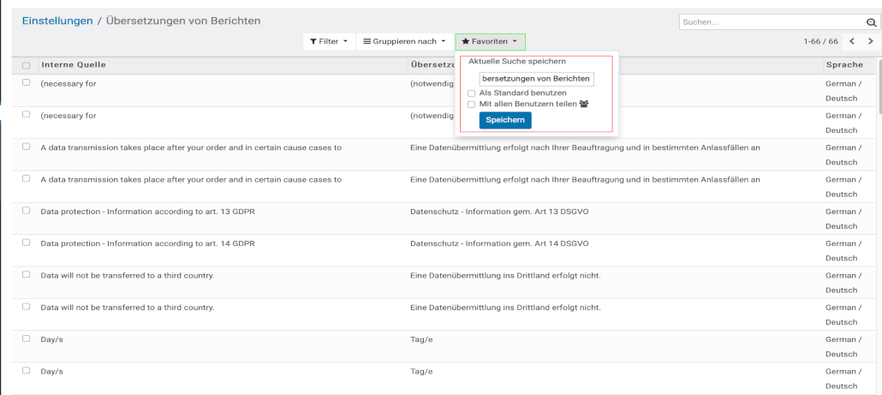Click the funnel icon on Filter
The height and width of the screenshot is (395, 882).
(x=313, y=41)
